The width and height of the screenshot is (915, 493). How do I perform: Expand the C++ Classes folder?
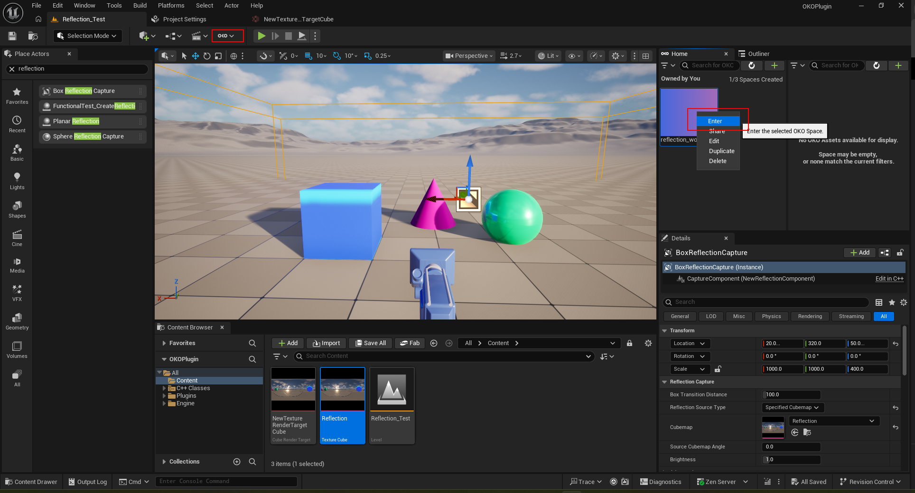coord(164,388)
